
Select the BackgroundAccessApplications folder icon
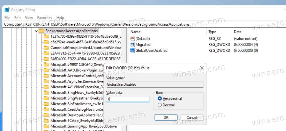[x=41, y=31]
